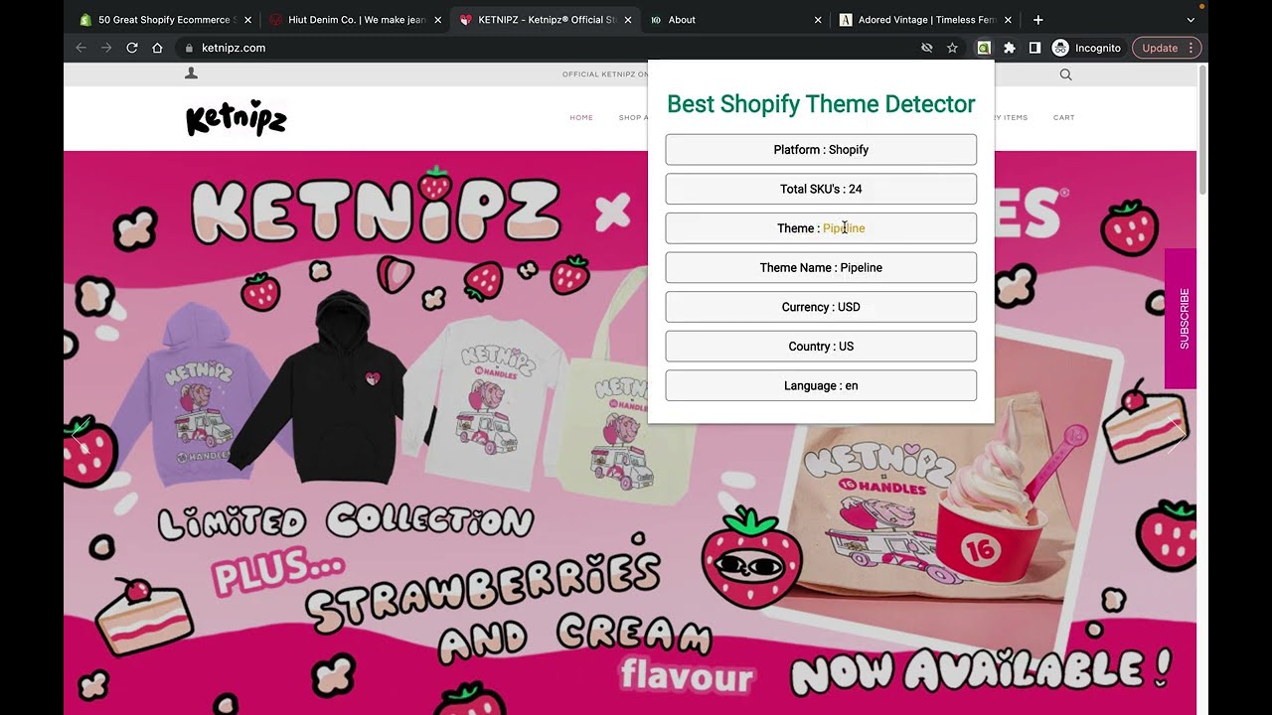Close the 50 Great Shopify Ecommerce tab
Viewport: 1272px width, 715px height.
[248, 20]
